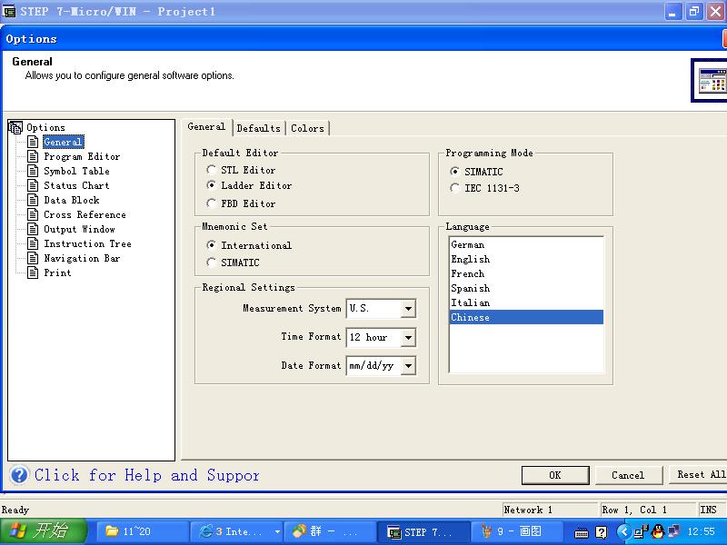
Task: Click the page icon beside Data Block
Action: click(33, 200)
